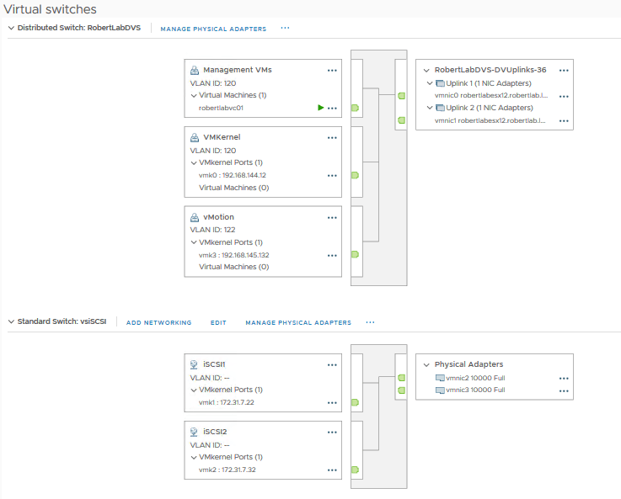Open the more actions menu for vsiSCSI switch
Screen dimensions: 621x499
tap(370, 322)
